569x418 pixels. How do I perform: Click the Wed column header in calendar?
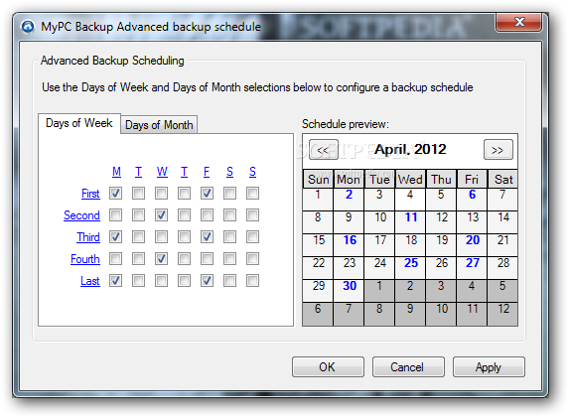(410, 179)
